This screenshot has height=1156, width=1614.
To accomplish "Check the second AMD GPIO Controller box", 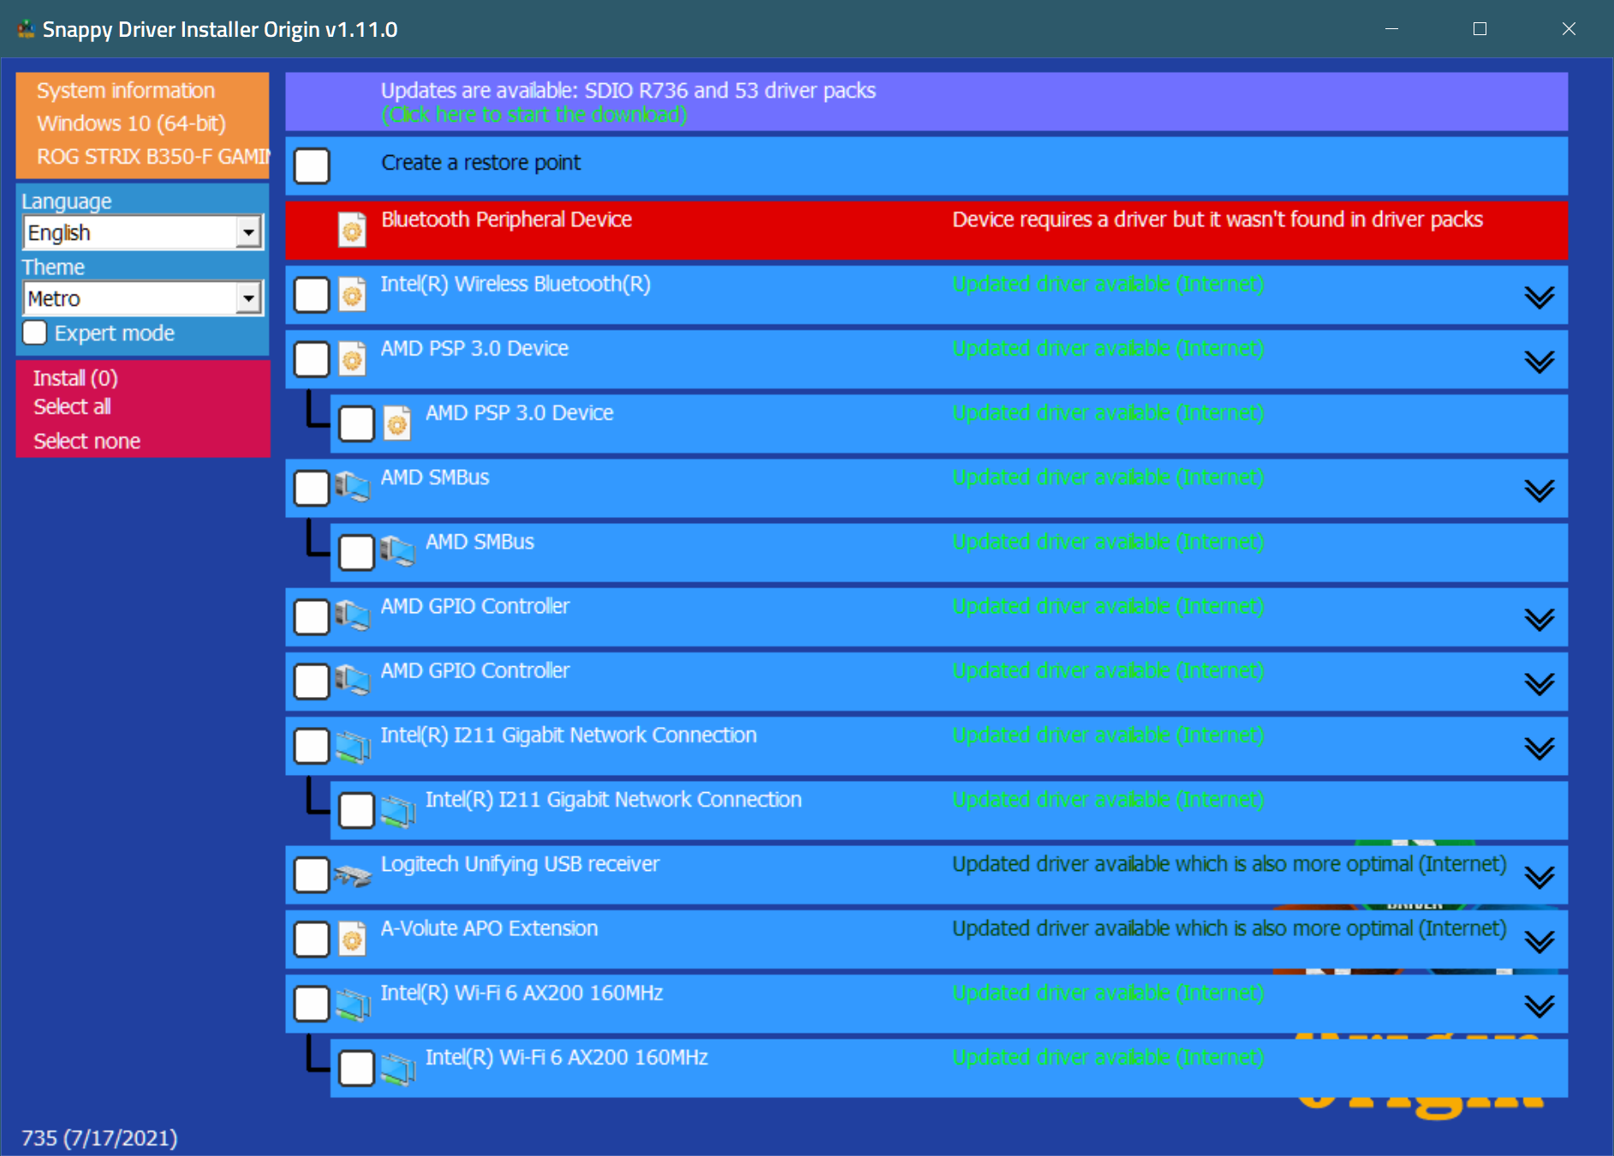I will (x=312, y=681).
